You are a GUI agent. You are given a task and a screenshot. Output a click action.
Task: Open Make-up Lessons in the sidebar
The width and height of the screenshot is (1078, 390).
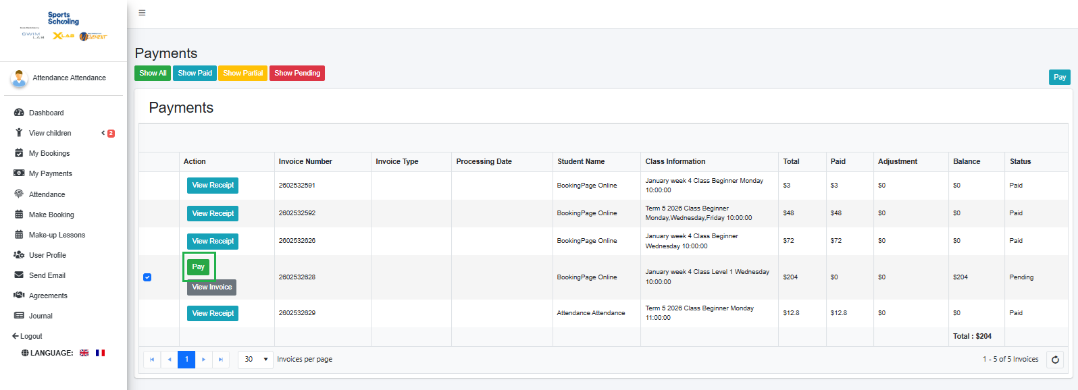click(x=57, y=235)
